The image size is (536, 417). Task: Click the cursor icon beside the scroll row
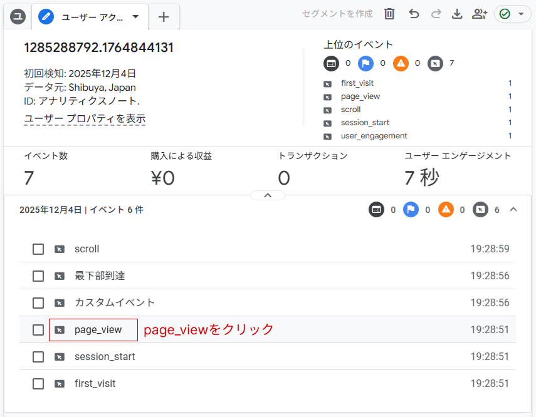tap(60, 249)
